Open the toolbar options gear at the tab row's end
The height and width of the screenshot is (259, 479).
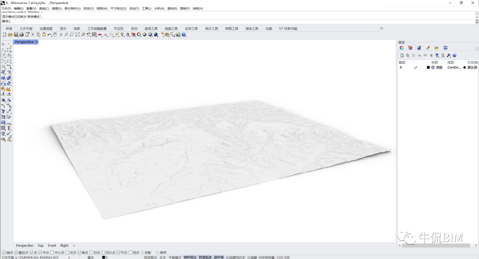point(381,28)
